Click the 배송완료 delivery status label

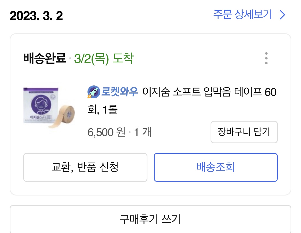[x=45, y=58]
